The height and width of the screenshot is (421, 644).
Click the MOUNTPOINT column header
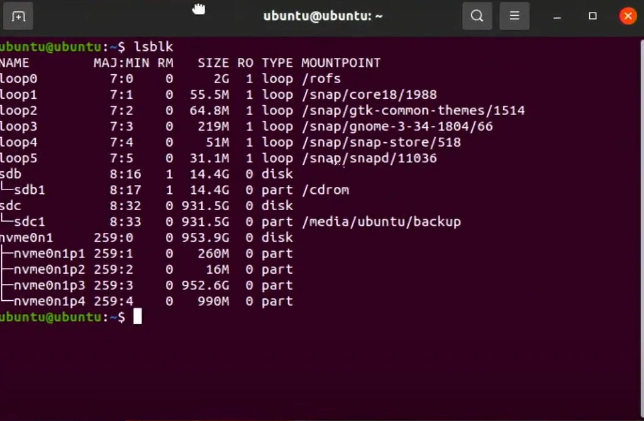click(x=341, y=63)
